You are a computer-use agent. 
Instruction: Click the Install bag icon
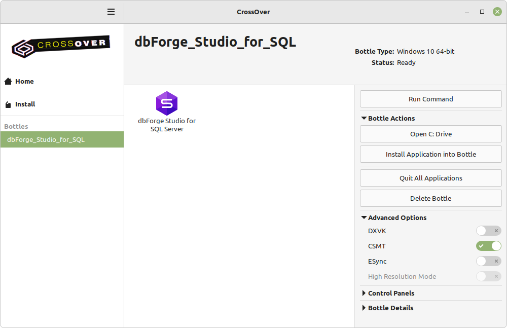click(x=8, y=104)
